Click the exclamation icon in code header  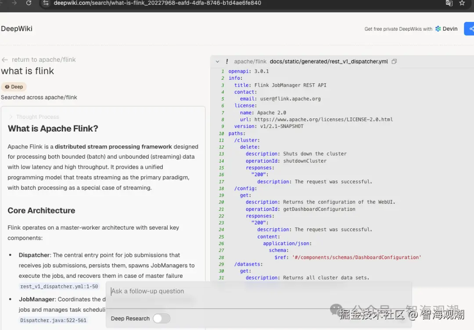pyautogui.click(x=227, y=62)
